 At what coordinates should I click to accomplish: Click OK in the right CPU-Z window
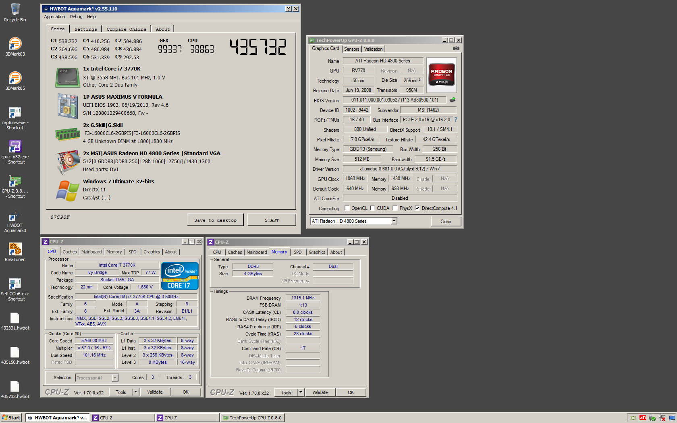tap(351, 392)
